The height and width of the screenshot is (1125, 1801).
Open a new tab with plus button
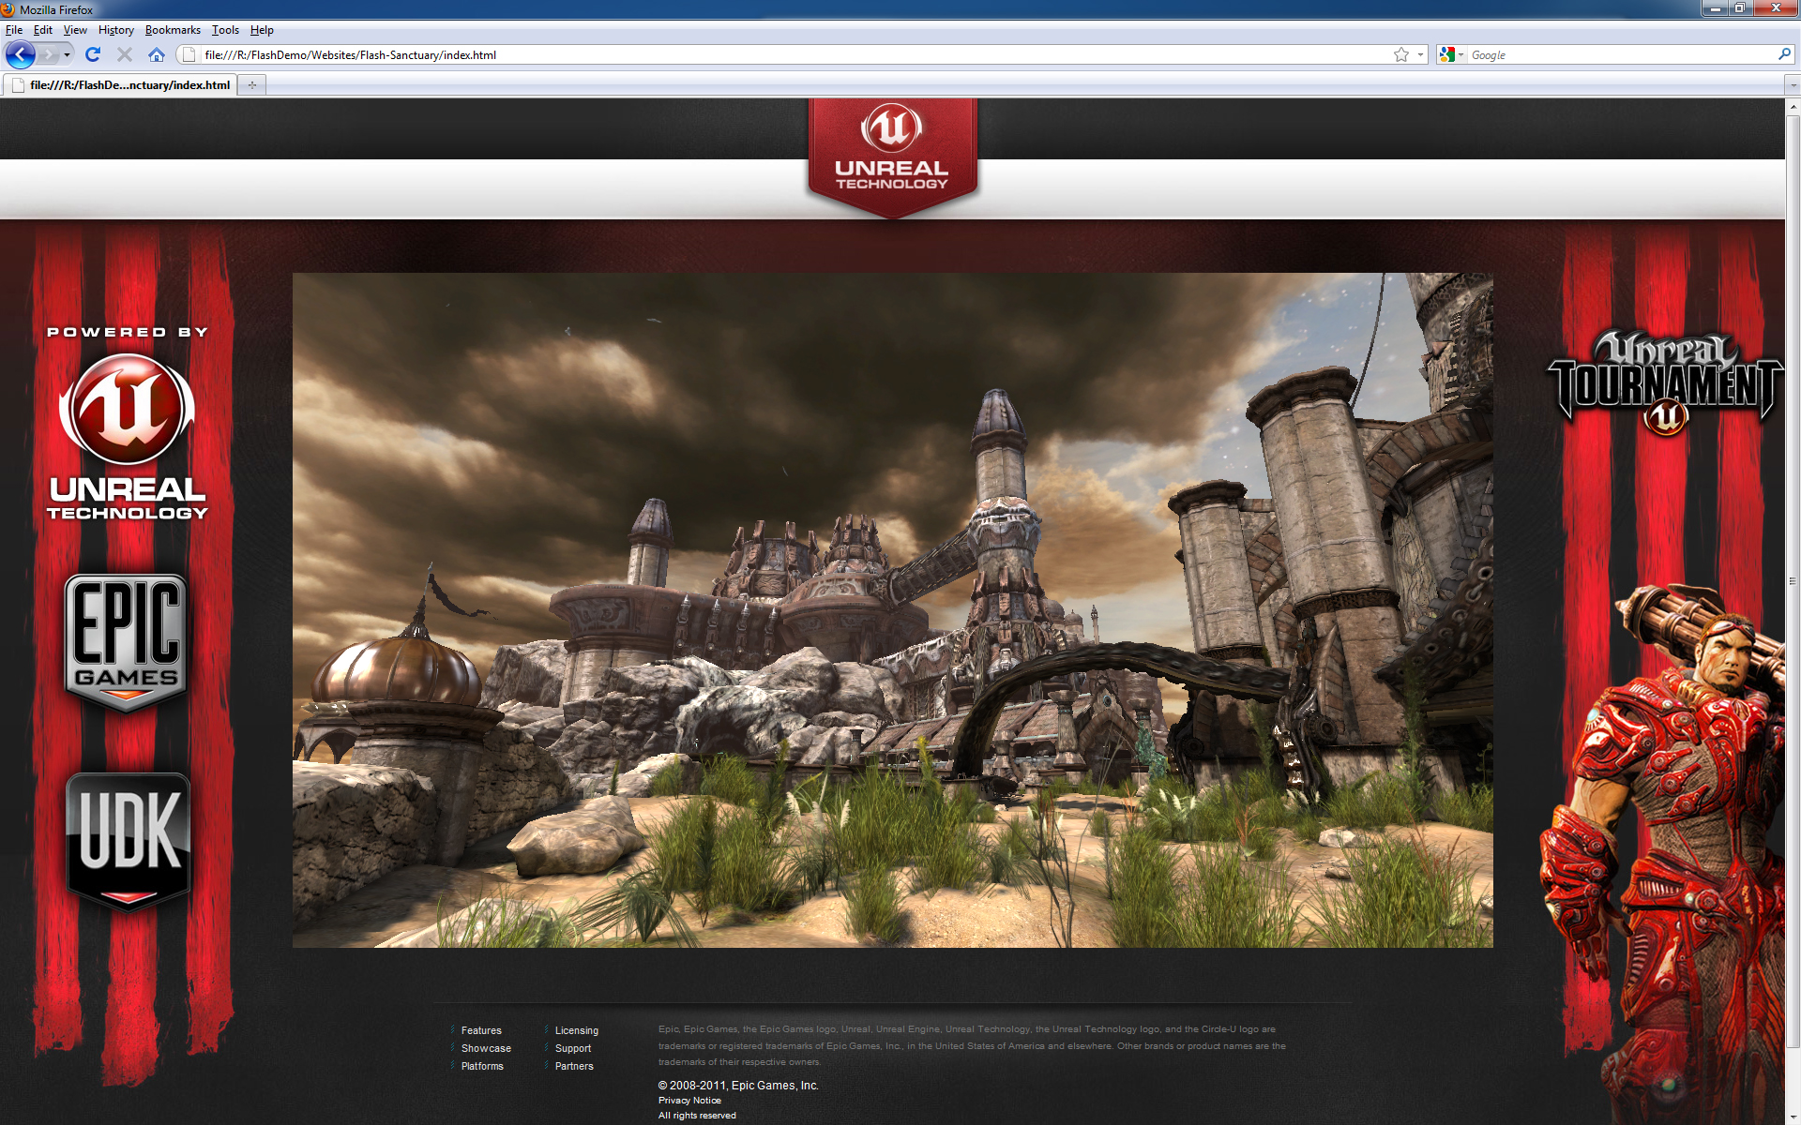pyautogui.click(x=251, y=84)
